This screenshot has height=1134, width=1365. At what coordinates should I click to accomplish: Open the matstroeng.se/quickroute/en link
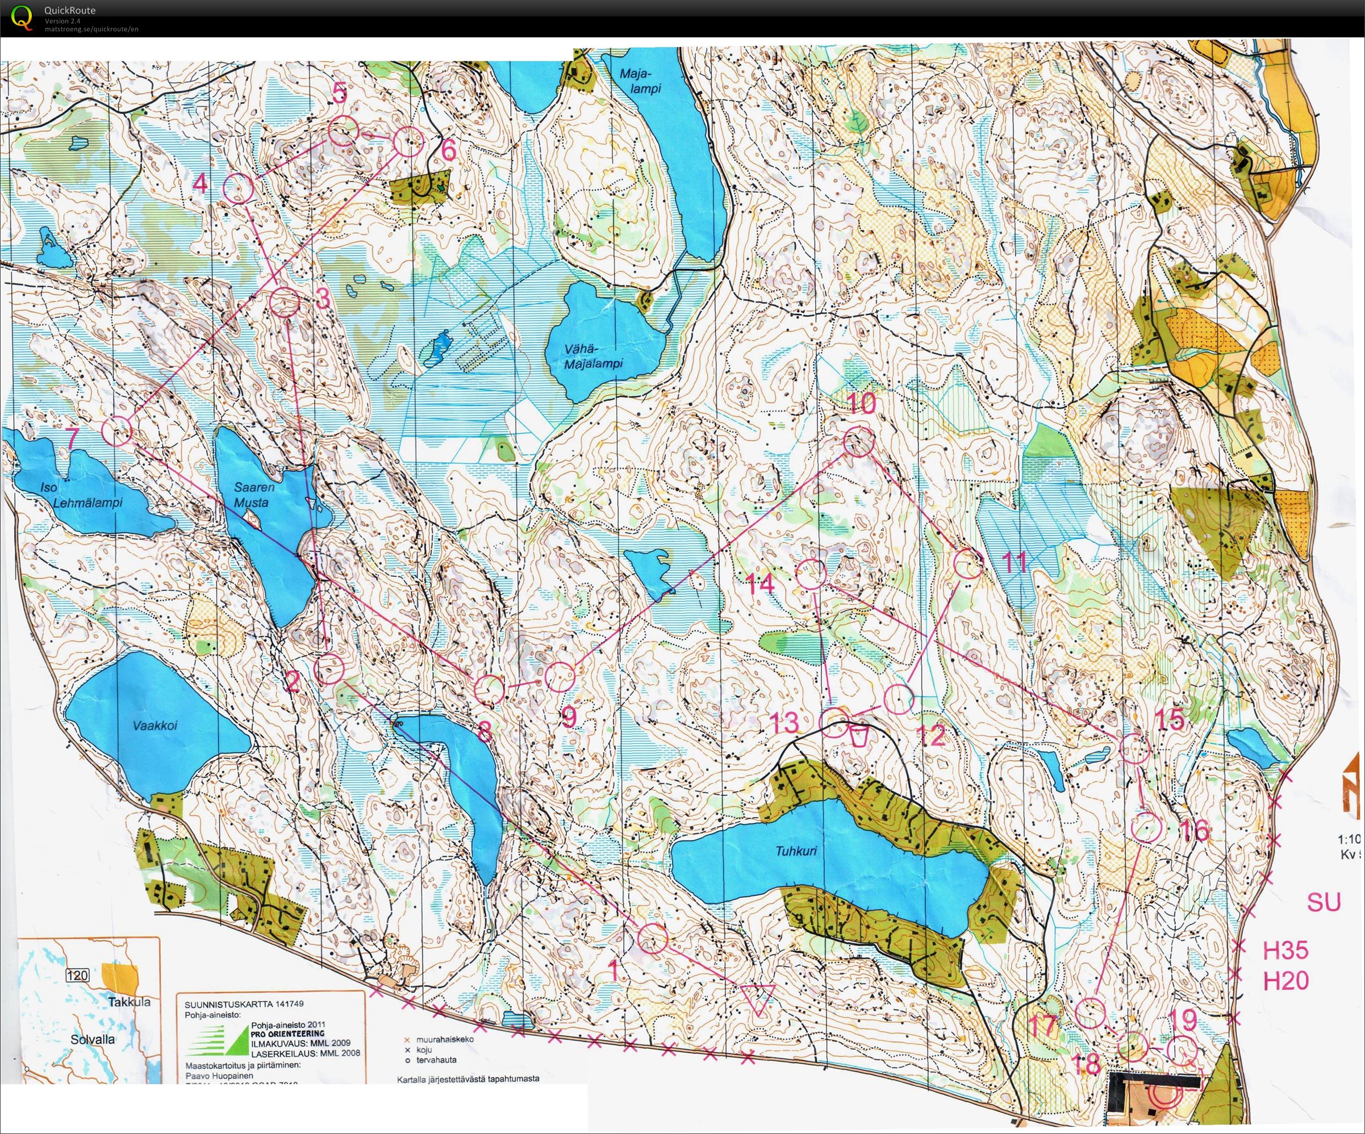point(91,28)
